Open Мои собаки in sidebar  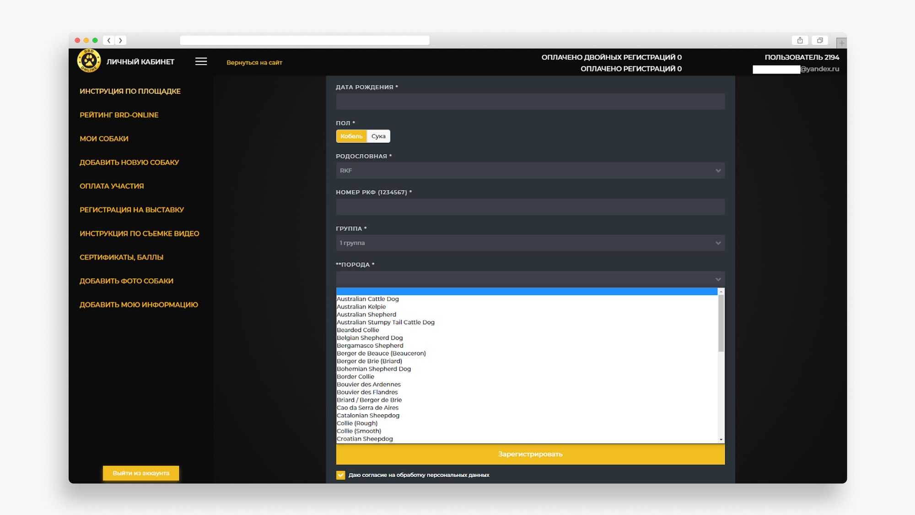click(x=104, y=139)
